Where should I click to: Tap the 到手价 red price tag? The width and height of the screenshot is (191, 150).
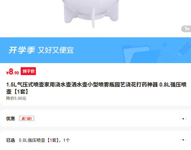pyautogui.click(x=28, y=71)
